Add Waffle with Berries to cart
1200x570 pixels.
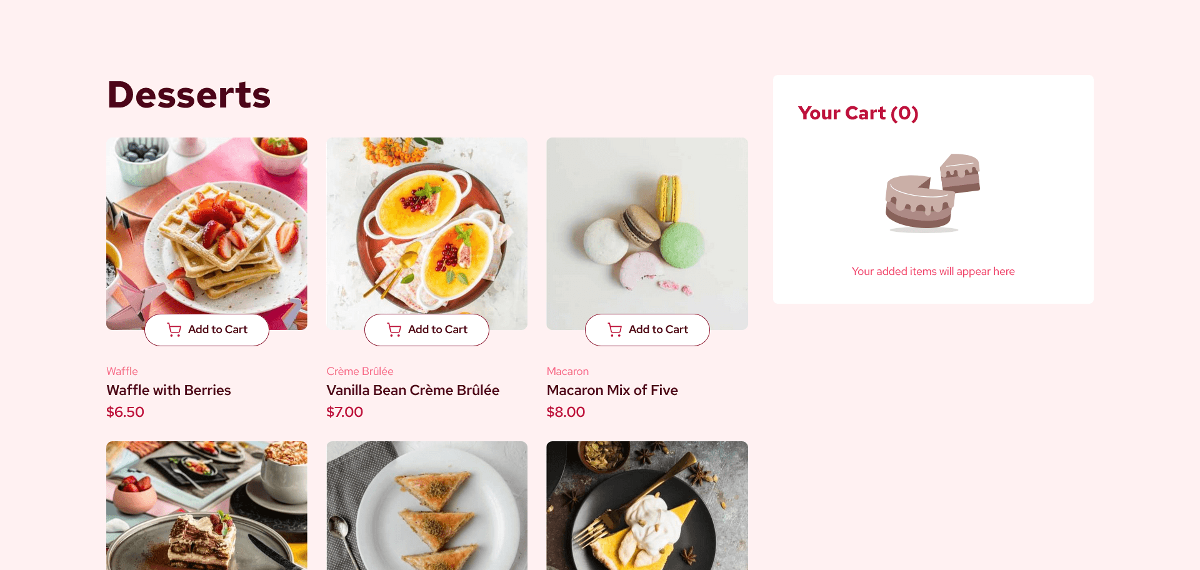coord(207,330)
